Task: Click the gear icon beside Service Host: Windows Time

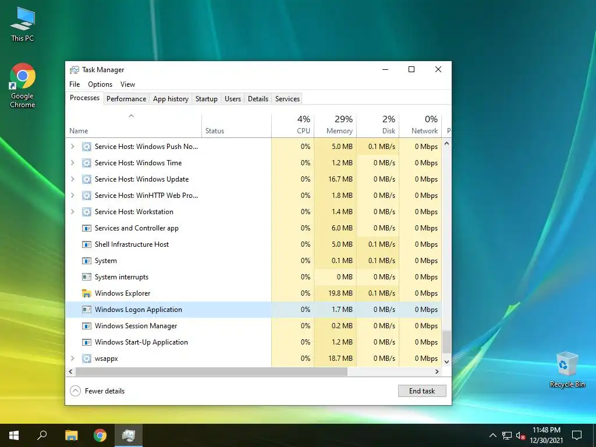Action: [x=87, y=163]
